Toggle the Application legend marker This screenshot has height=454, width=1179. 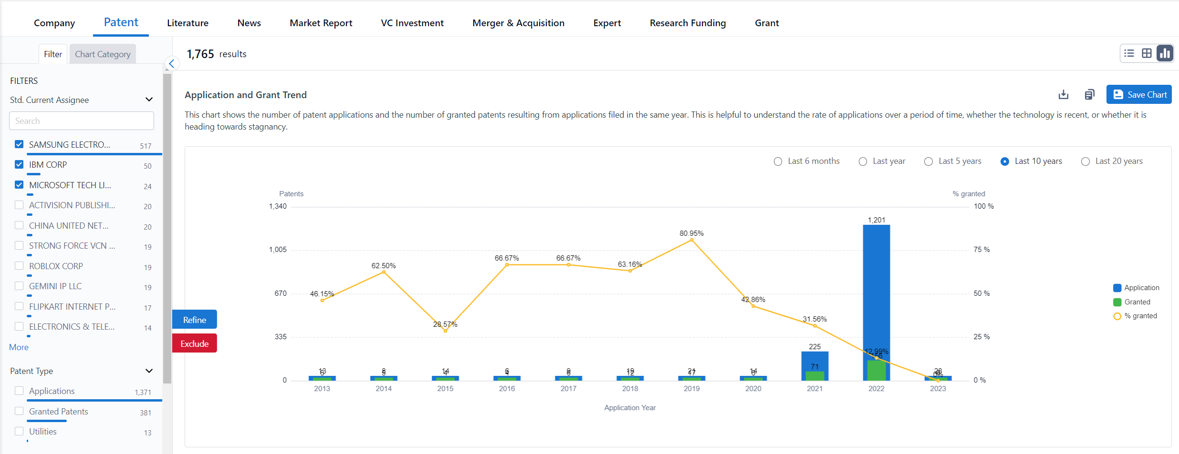tap(1117, 288)
